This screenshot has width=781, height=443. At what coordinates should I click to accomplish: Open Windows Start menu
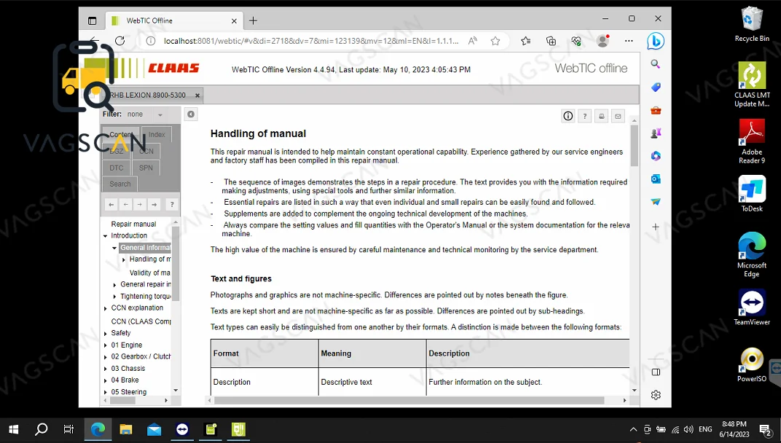(13, 429)
